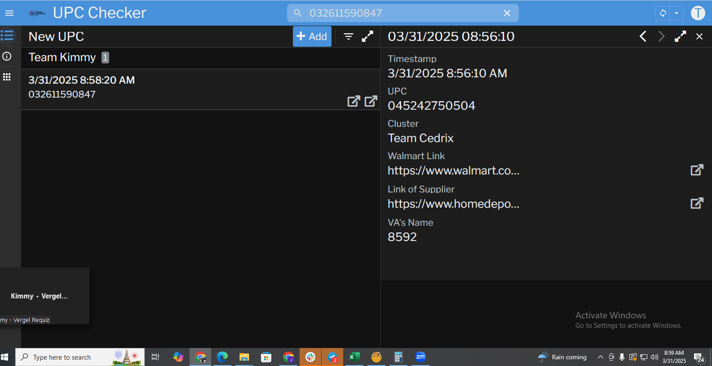Open the apps grid sidebar icon

click(x=7, y=77)
